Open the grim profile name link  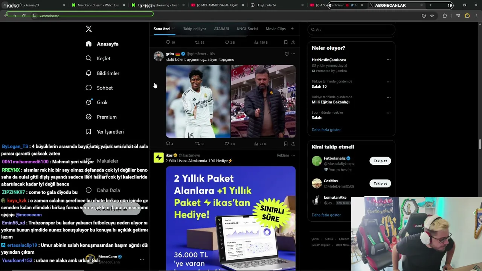169,54
